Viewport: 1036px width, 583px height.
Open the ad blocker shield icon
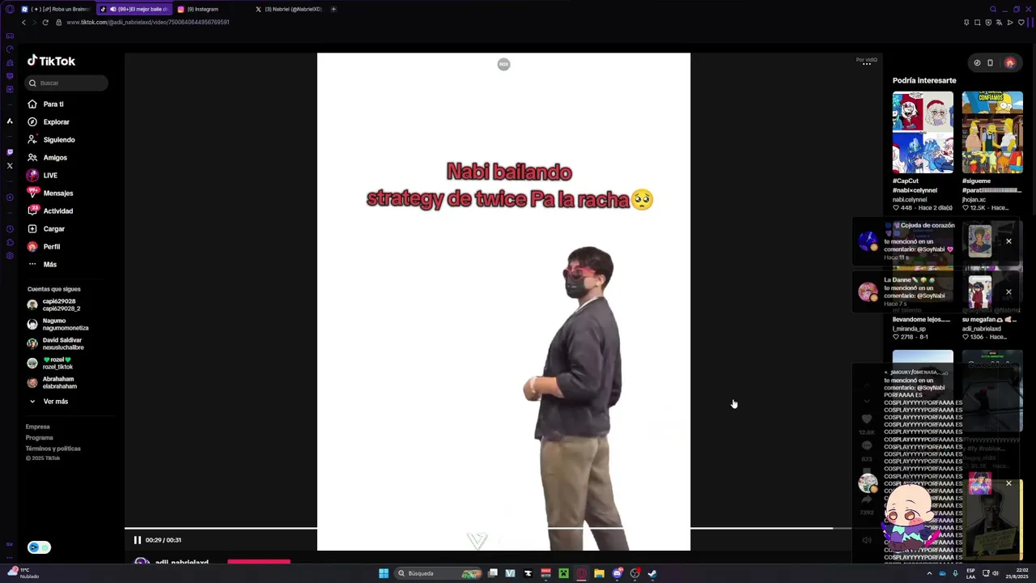pyautogui.click(x=988, y=23)
